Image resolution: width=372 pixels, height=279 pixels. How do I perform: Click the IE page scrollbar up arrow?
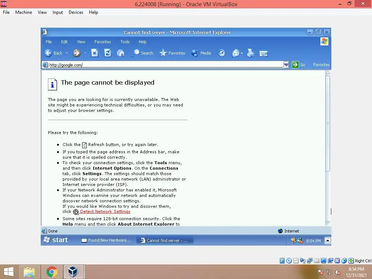point(328,73)
